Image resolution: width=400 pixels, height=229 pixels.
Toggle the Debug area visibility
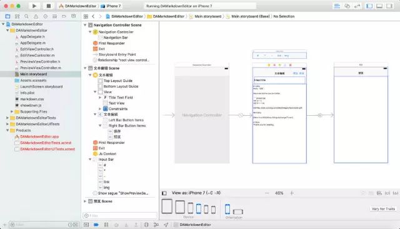coord(379,6)
